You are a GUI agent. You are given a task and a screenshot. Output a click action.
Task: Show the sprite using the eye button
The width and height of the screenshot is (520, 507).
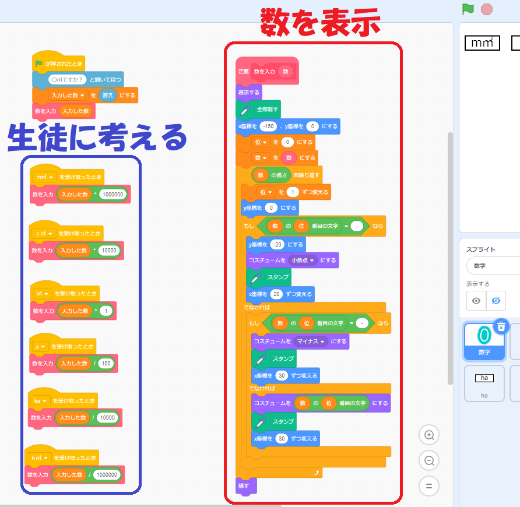click(x=476, y=301)
